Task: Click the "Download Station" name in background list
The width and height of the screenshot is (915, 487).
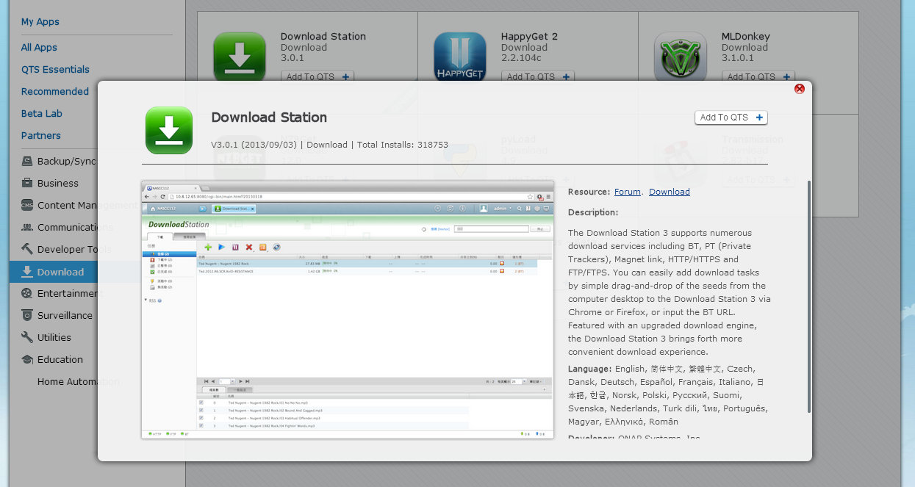Action: [x=323, y=37]
